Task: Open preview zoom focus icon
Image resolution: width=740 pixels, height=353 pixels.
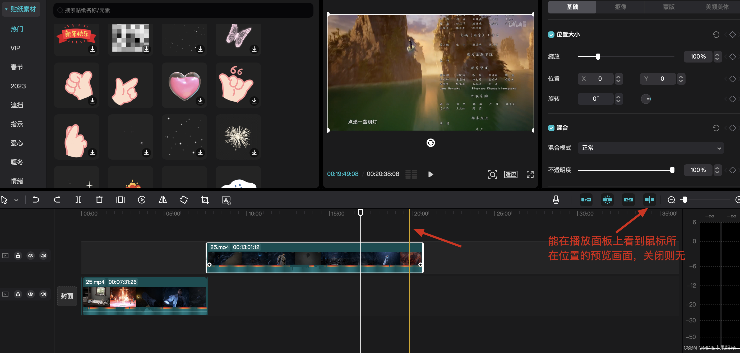Action: [492, 174]
